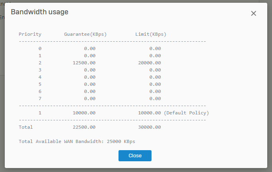
Task: Click the blue Close button
Action: [135, 156]
